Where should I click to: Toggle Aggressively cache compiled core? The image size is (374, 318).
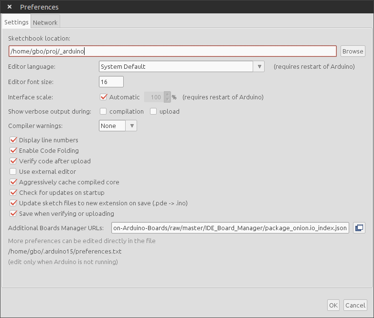pos(13,182)
